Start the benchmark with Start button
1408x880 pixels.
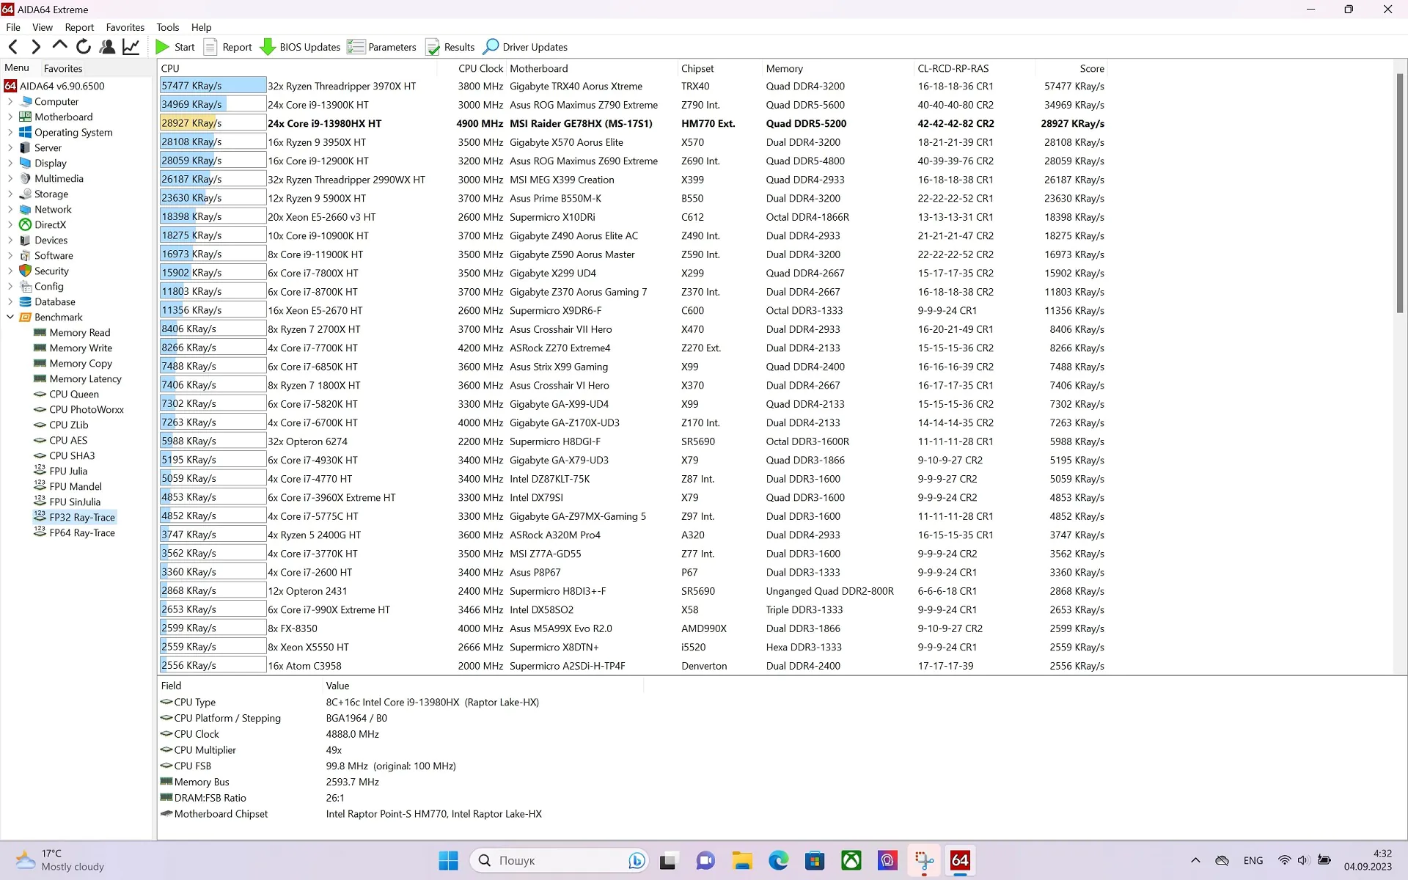click(x=175, y=47)
